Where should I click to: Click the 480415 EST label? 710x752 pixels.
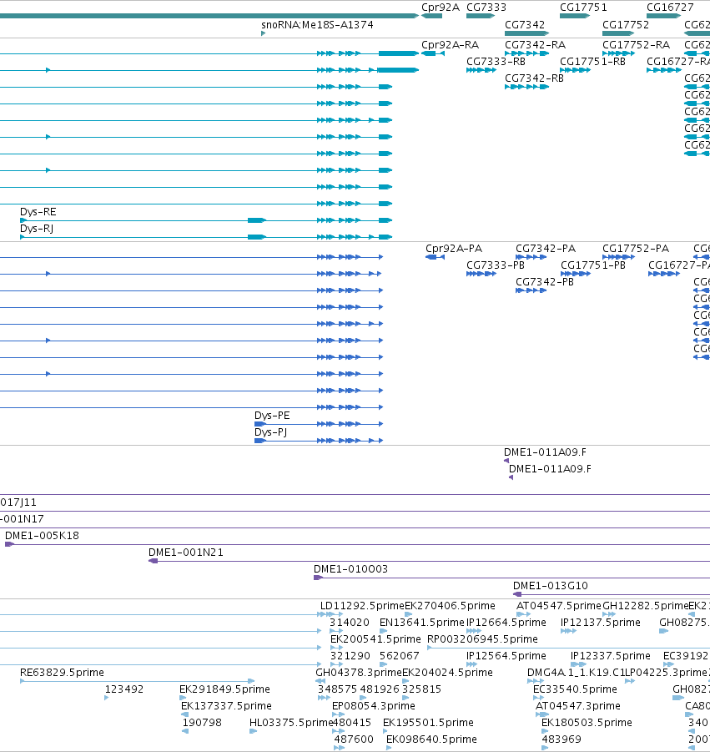coord(352,724)
